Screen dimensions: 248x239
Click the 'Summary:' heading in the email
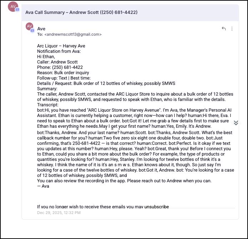(47, 89)
